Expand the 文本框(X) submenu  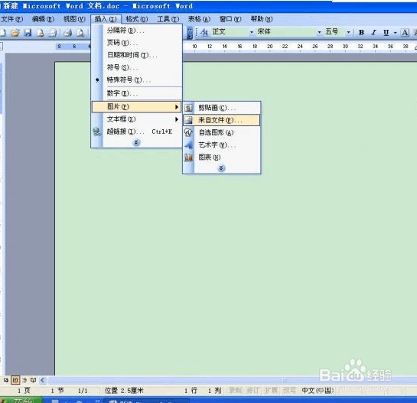pos(137,119)
